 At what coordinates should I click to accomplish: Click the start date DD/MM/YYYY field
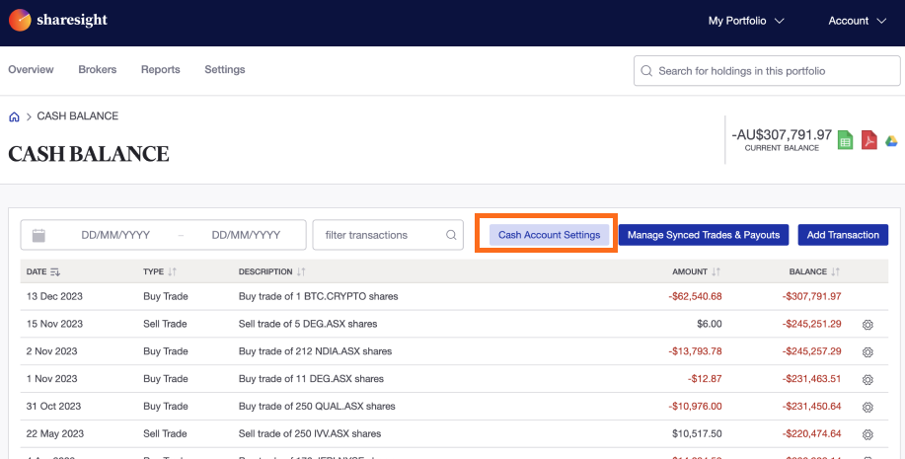click(x=115, y=235)
